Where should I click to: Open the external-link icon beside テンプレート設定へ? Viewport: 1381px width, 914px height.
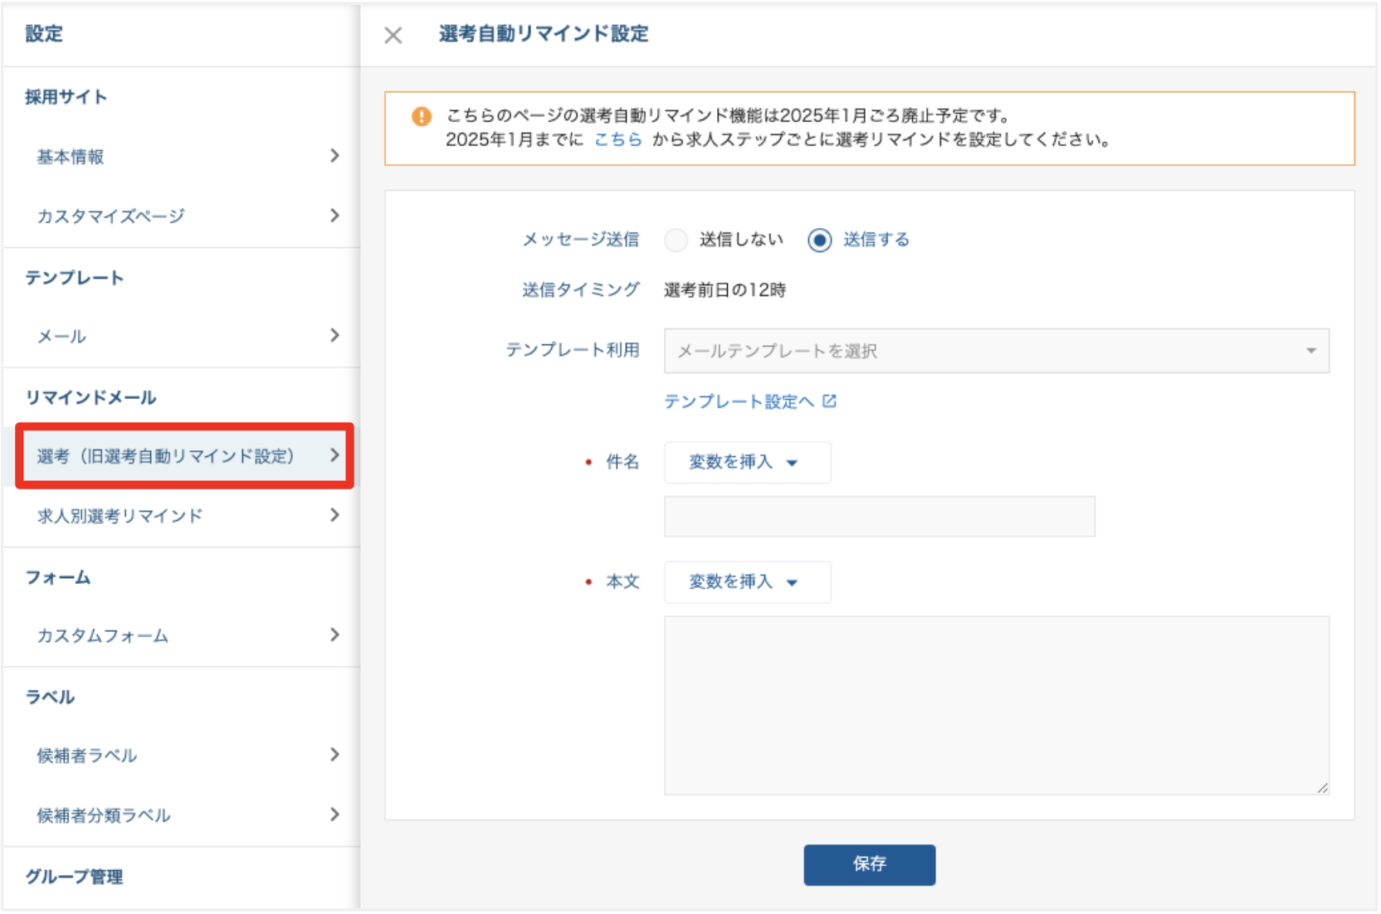[830, 401]
